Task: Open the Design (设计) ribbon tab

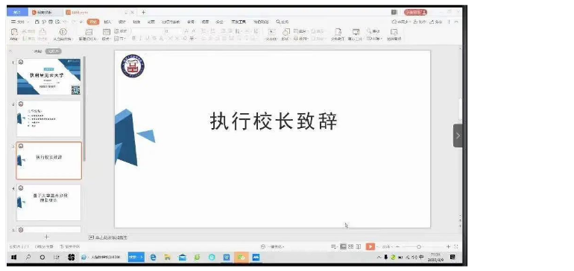Action: coord(122,22)
